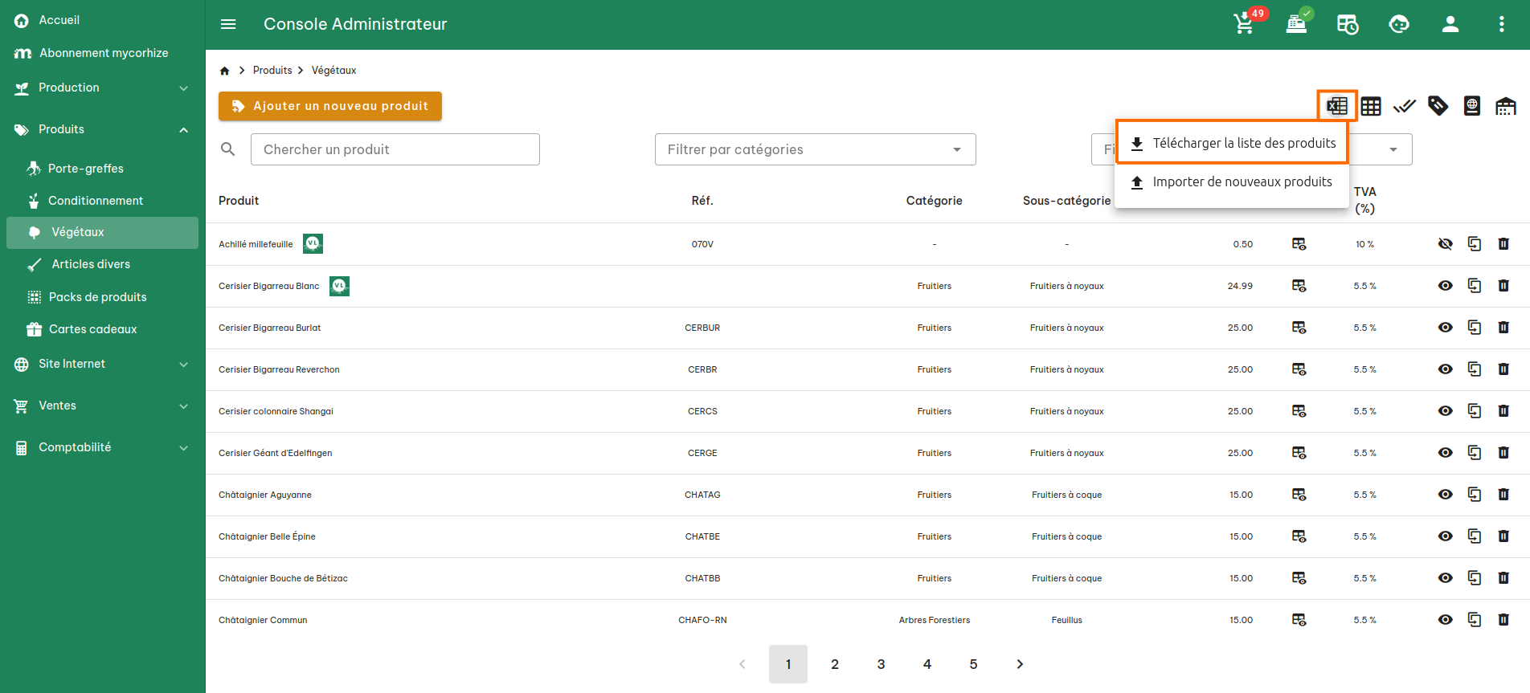The width and height of the screenshot is (1530, 693).
Task: Delete the Châtaignier Aguyanne product
Action: pyautogui.click(x=1503, y=495)
